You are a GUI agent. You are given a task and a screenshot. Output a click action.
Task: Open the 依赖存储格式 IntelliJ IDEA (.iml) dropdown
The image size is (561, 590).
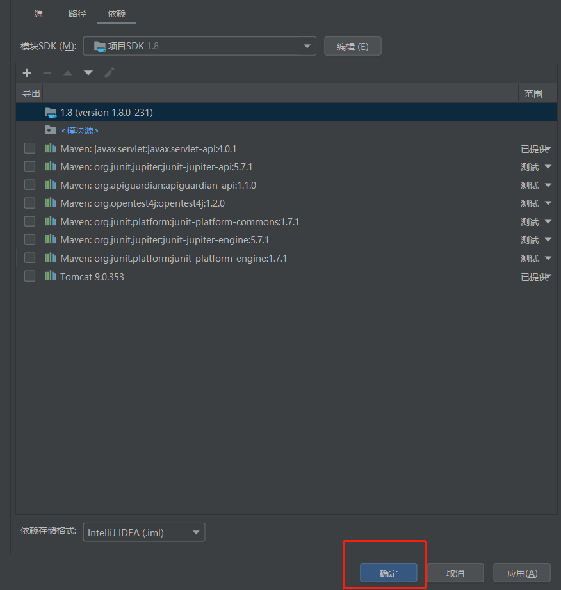coord(144,532)
